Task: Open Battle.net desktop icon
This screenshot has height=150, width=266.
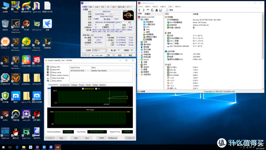Action: tap(5, 133)
